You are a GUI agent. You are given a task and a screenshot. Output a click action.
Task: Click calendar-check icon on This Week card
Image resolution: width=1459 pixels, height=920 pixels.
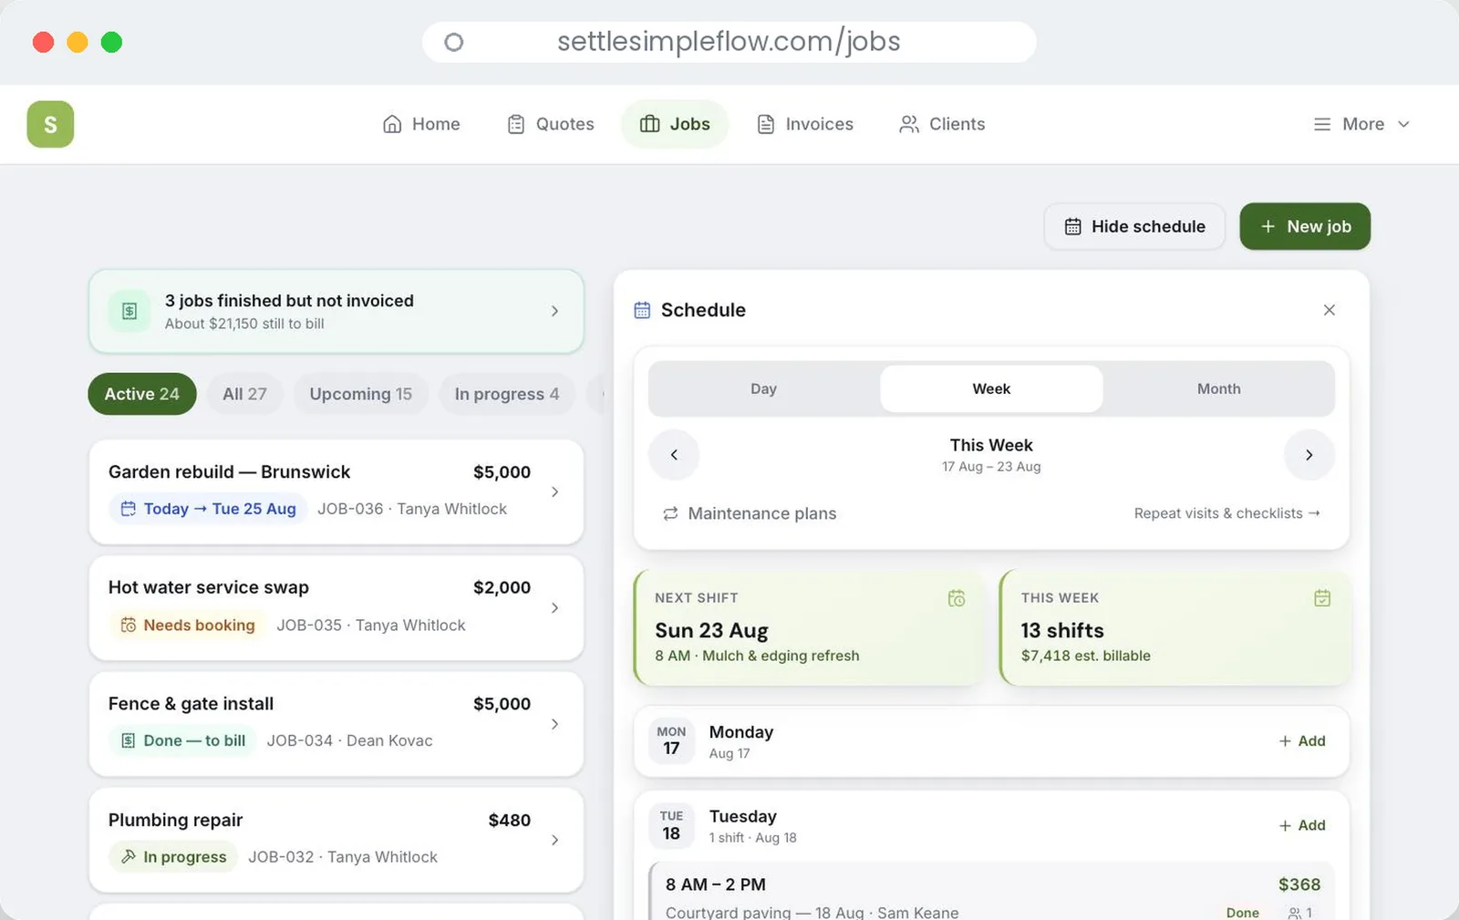pos(1322,598)
